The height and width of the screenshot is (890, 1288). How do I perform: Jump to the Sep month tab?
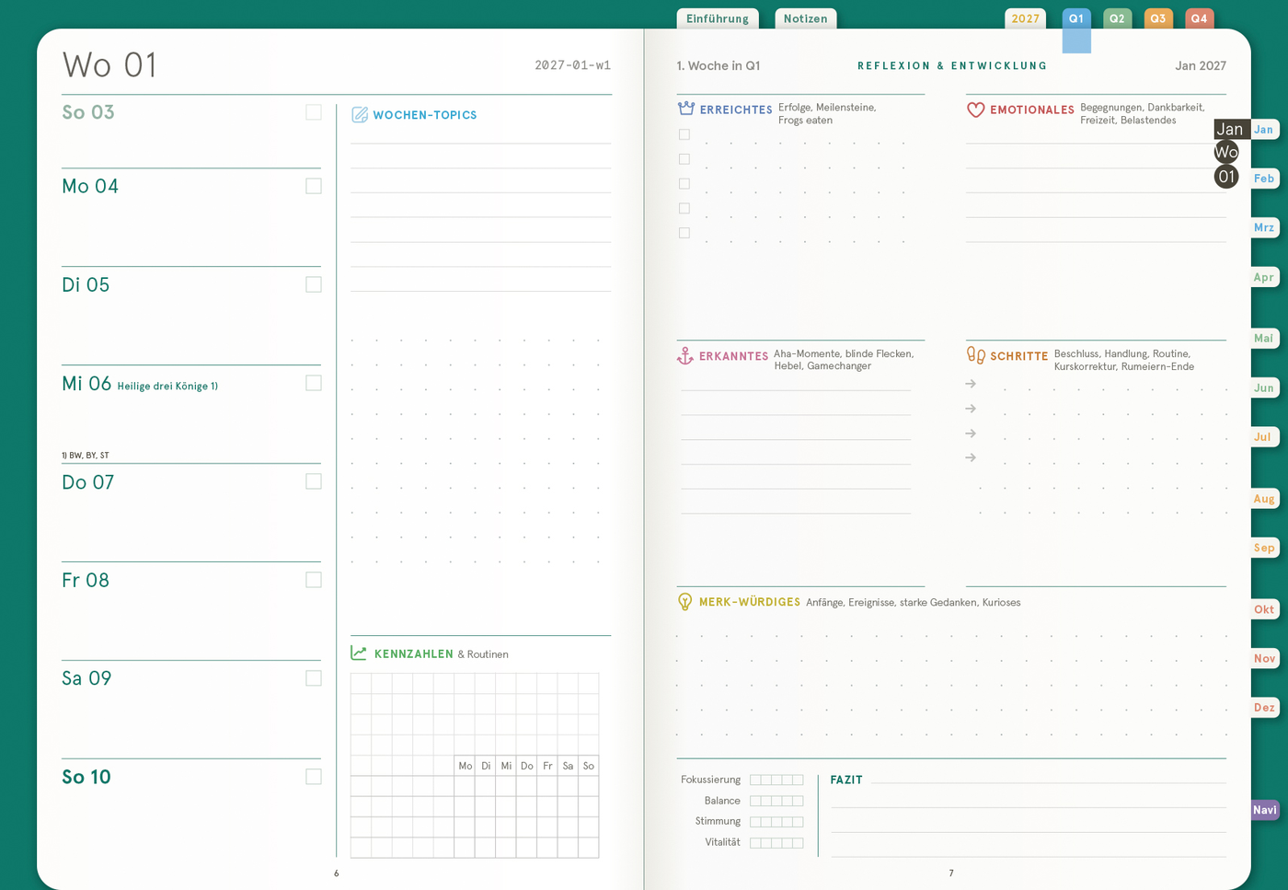[1265, 548]
